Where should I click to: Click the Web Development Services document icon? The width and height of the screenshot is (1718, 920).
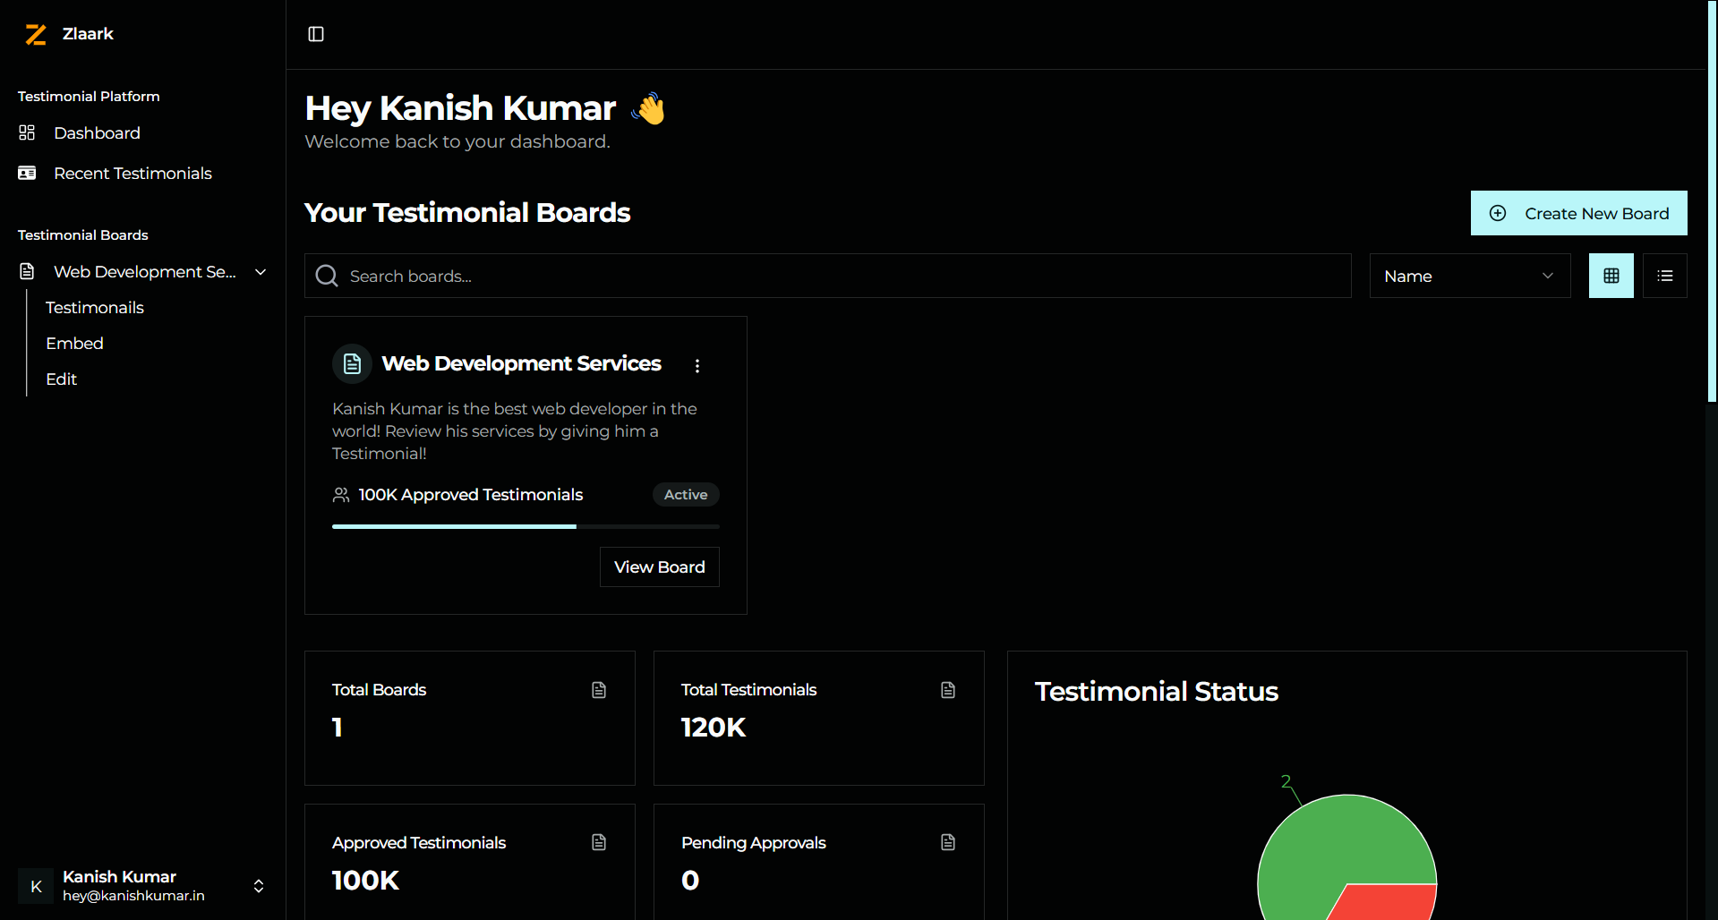[352, 363]
